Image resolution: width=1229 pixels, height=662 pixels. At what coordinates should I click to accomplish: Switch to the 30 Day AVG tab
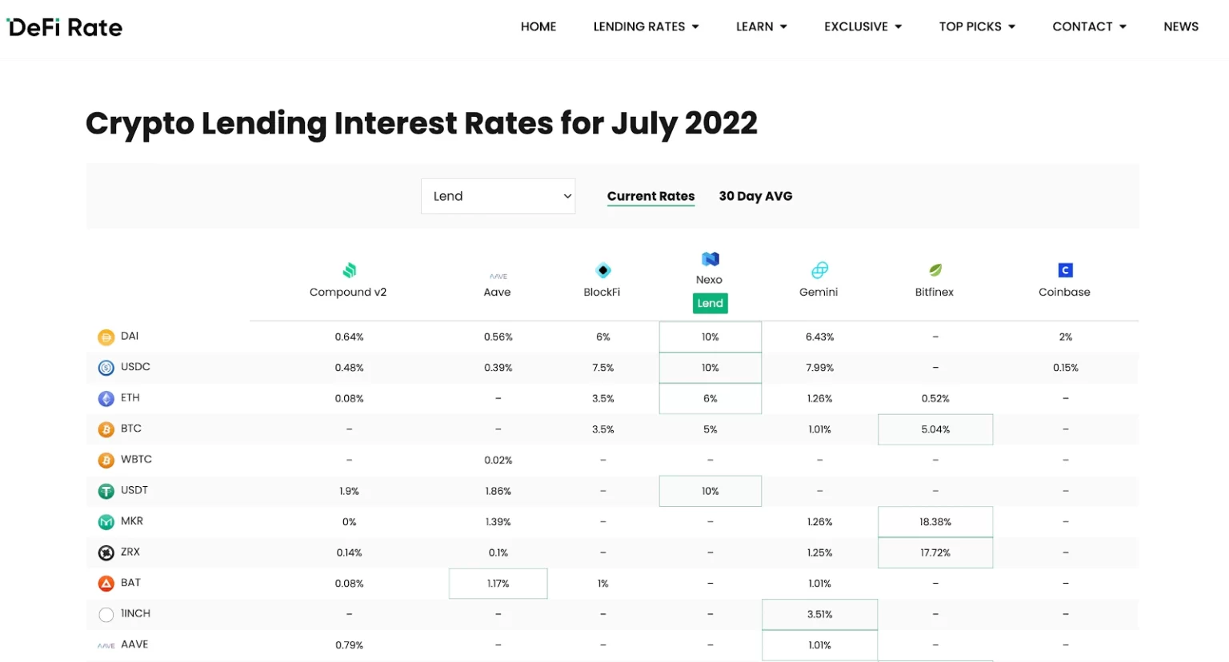(x=755, y=197)
